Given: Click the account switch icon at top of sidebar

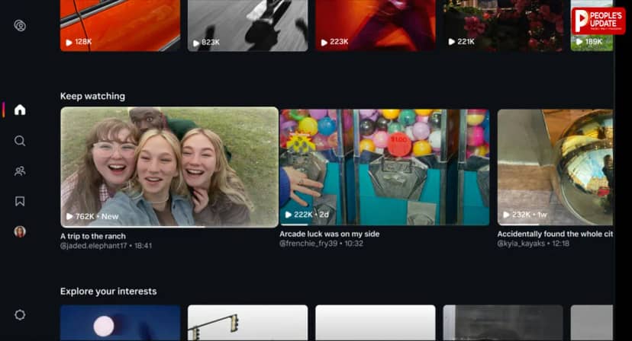Looking at the screenshot, I should tap(20, 26).
